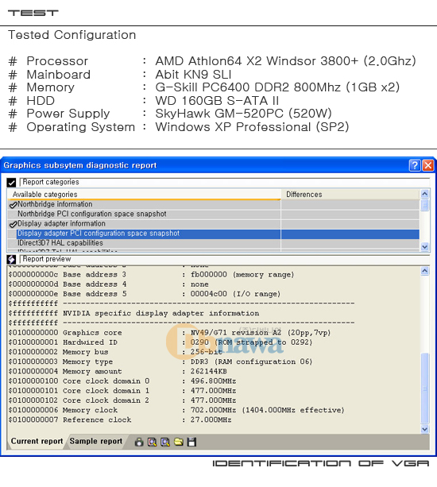Switch to the Current report tab

tap(37, 441)
